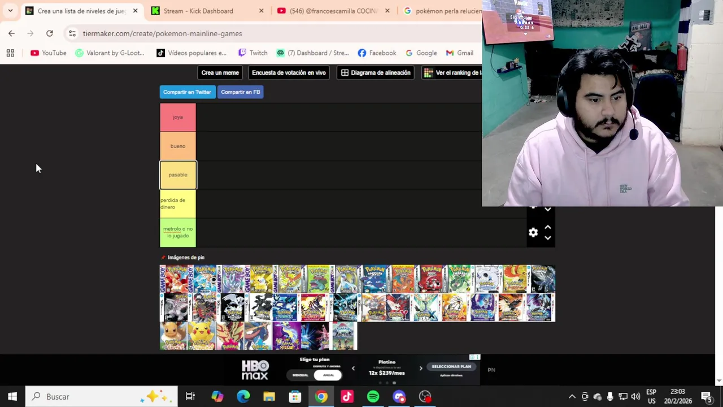Click 'Ver el ranking' button

point(452,73)
